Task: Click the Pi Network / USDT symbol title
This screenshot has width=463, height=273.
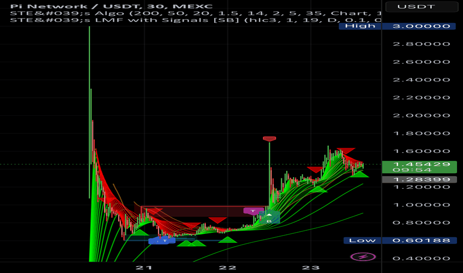Action: pyautogui.click(x=111, y=6)
